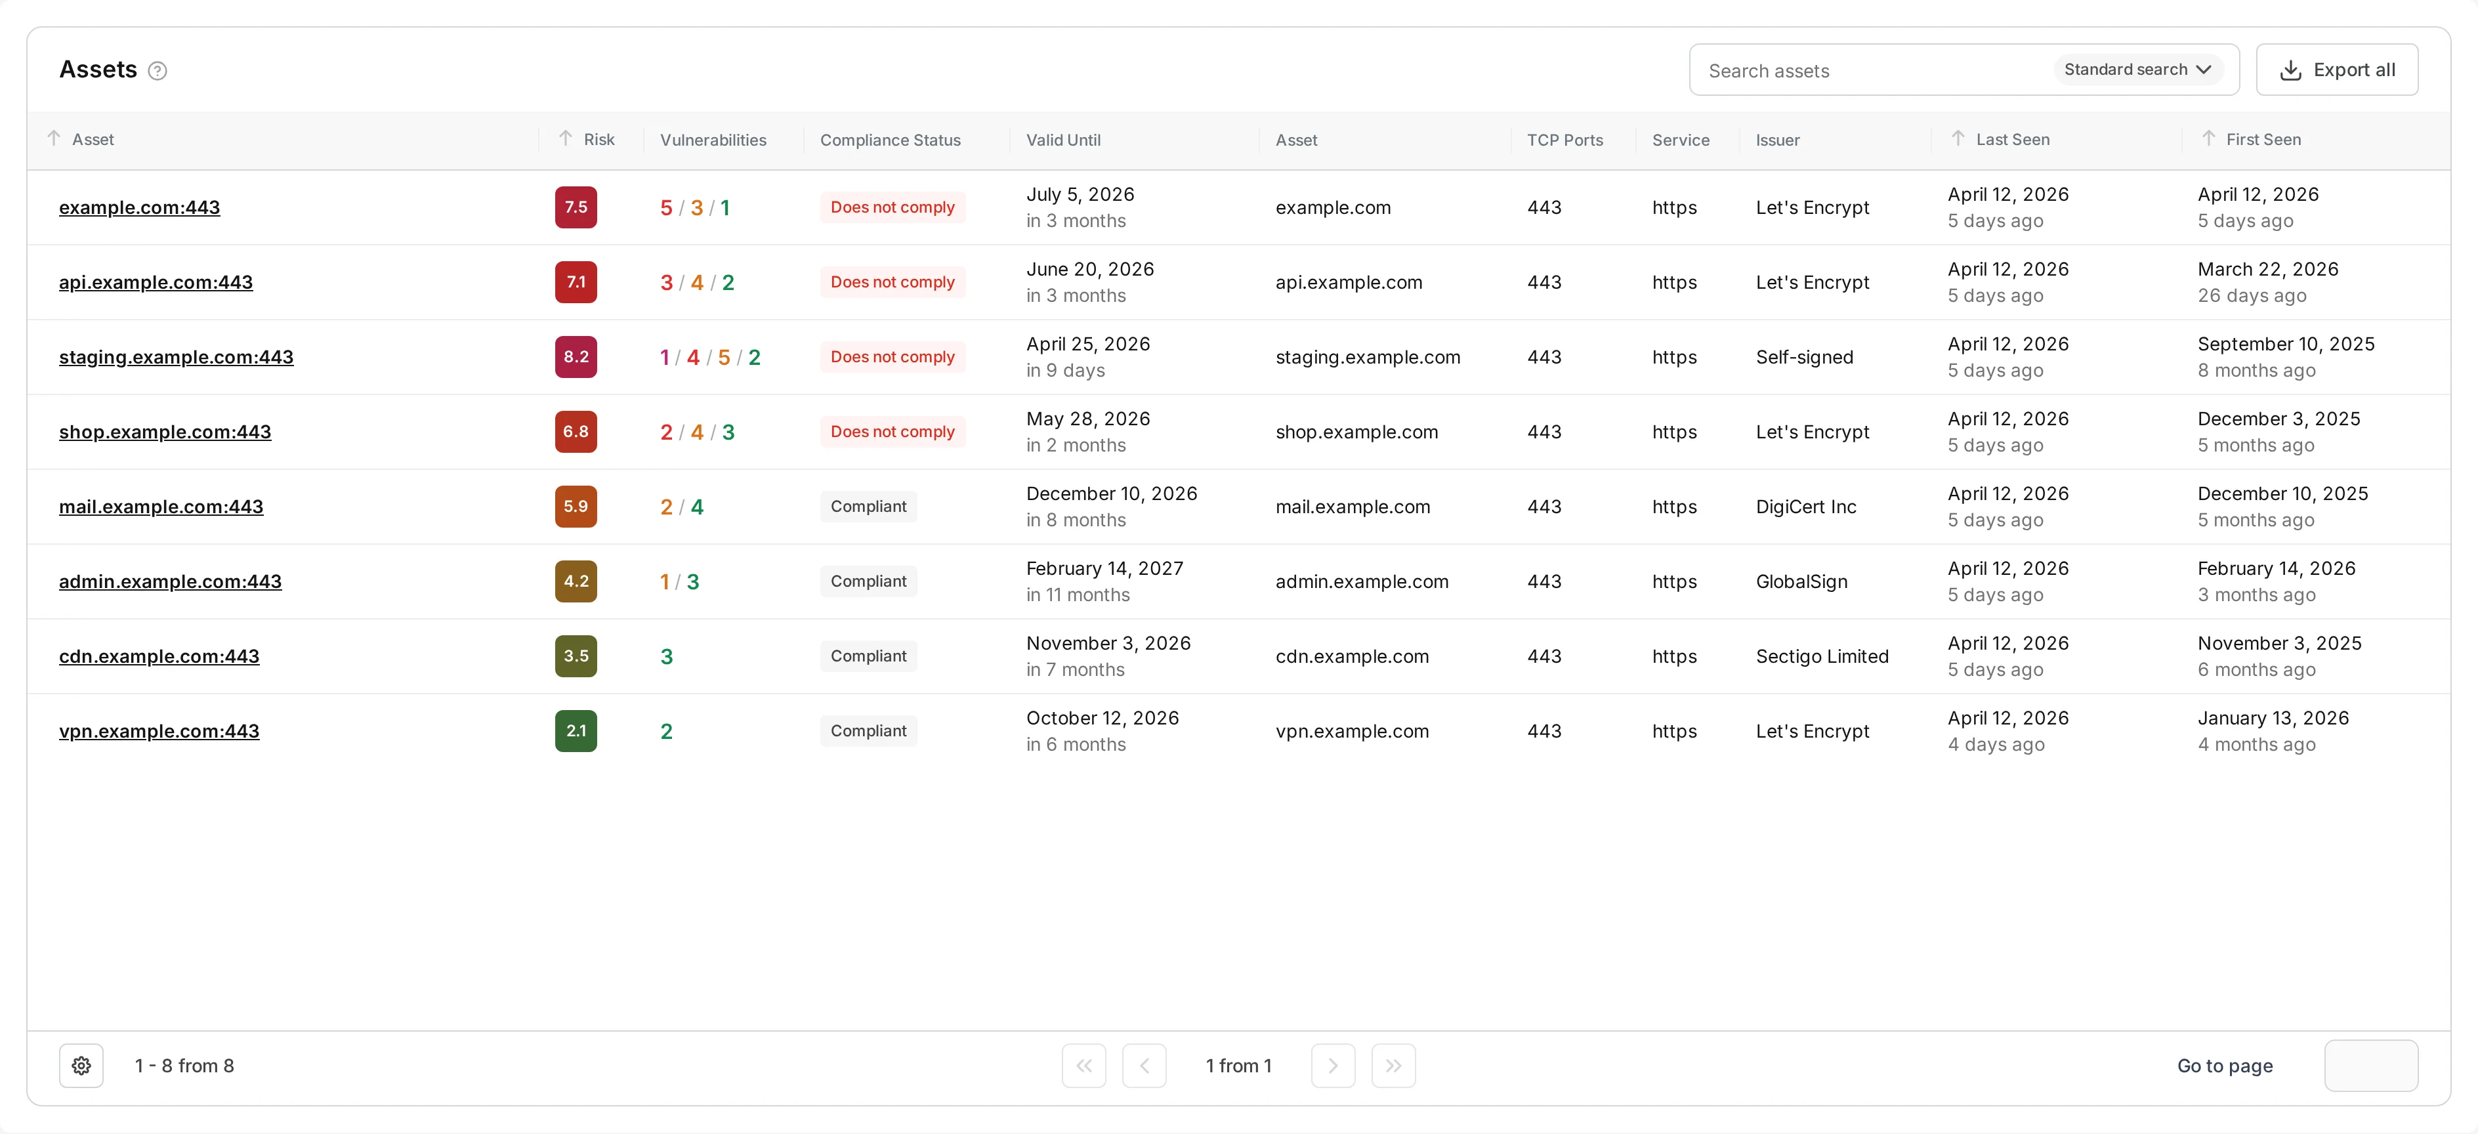Click 'Does not comply' for staging.example.com row
Screen dimensions: 2478x1134
[x=892, y=357]
